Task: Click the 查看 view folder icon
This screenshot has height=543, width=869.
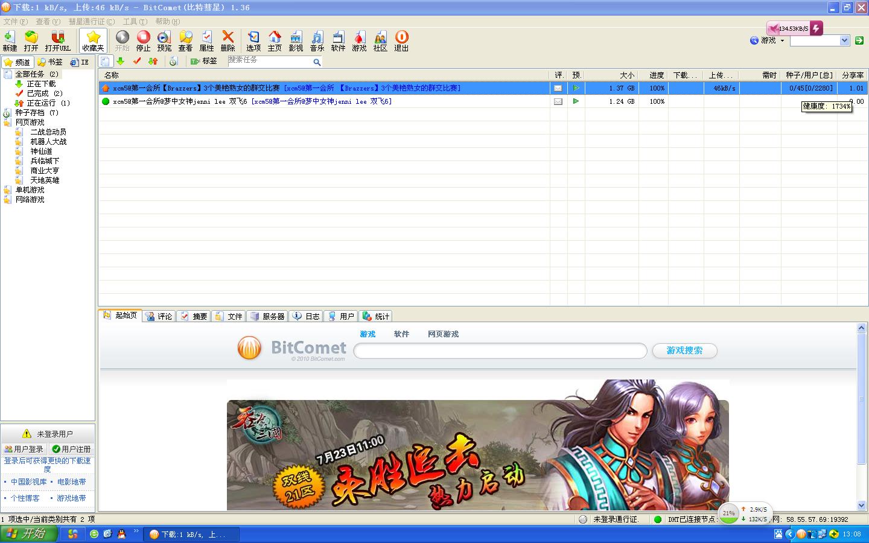Action: [185, 41]
